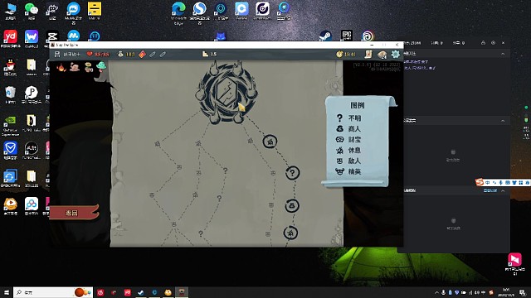Open the Steam taskbar icon
Image resolution: width=531 pixels, height=298 pixels.
pos(141,292)
